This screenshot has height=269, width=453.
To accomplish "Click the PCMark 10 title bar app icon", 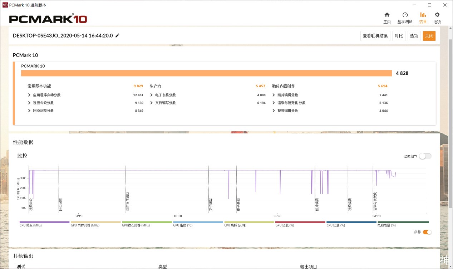I will (5, 5).
